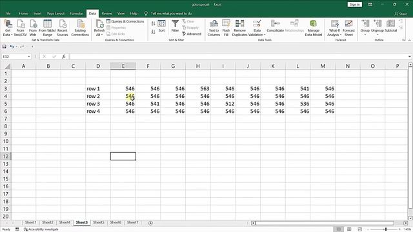This screenshot has height=232, width=413.
Task: Collapse the ribbon
Action: coord(410,40)
